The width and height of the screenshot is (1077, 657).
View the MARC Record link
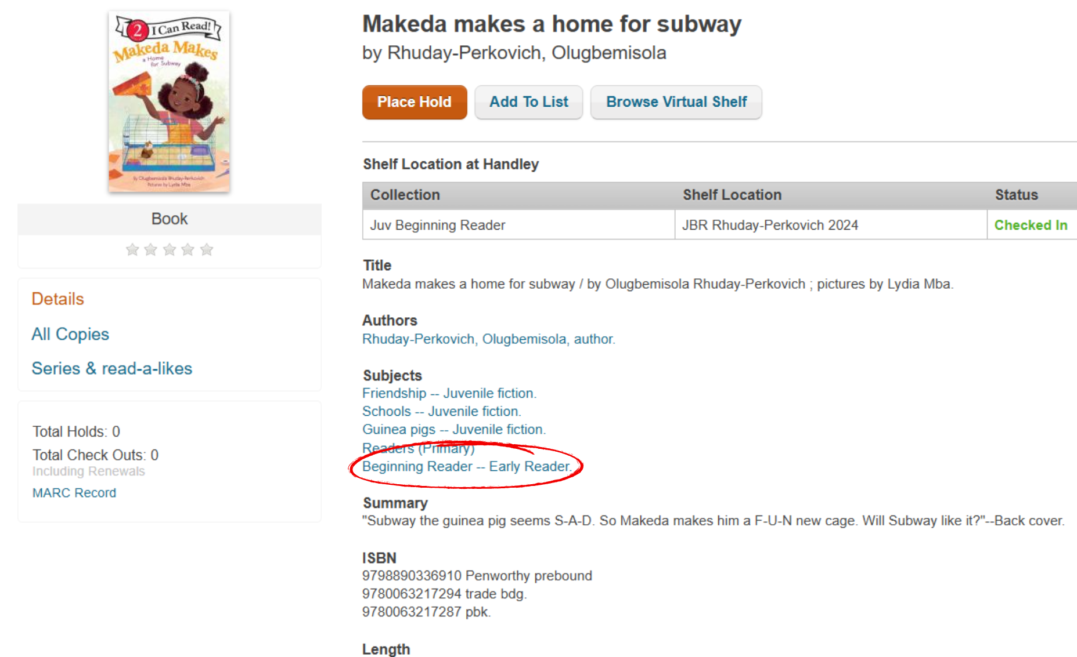(x=74, y=493)
